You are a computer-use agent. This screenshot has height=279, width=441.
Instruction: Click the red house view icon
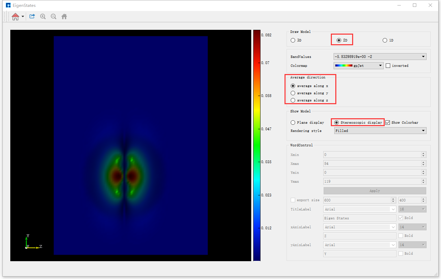pyautogui.click(x=15, y=16)
